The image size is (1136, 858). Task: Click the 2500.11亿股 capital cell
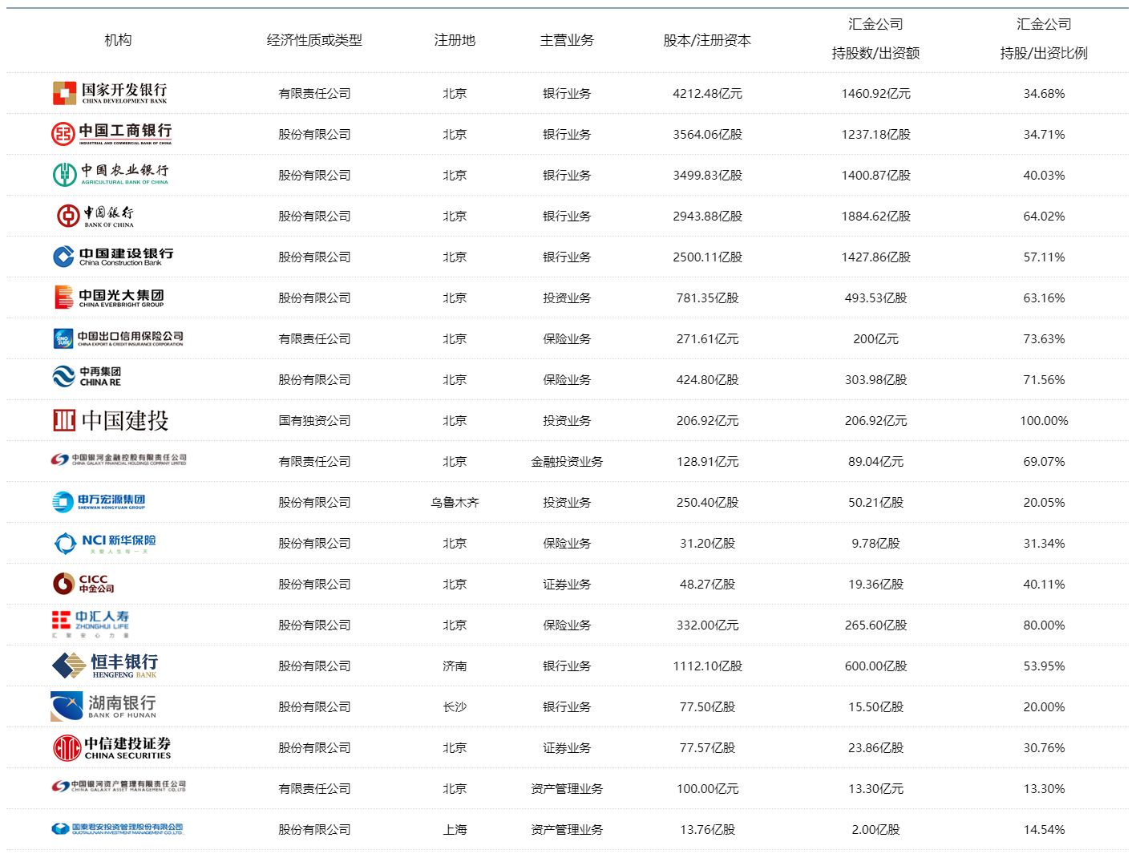click(707, 257)
